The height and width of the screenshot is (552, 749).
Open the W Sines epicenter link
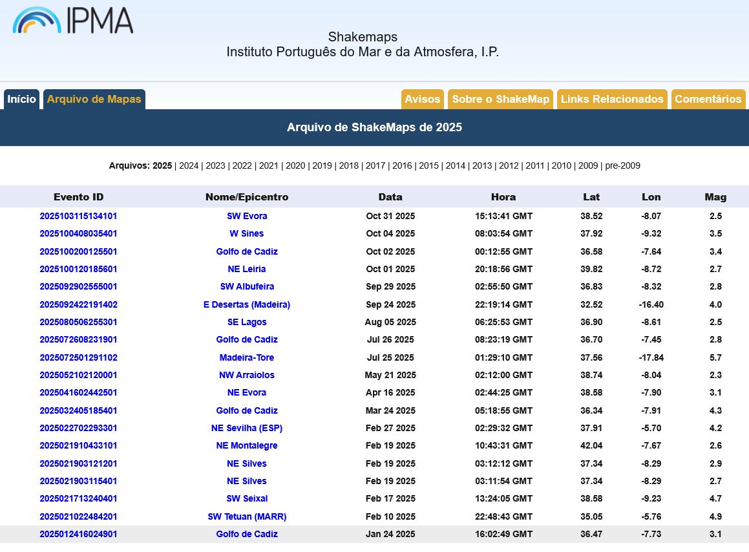pyautogui.click(x=246, y=234)
